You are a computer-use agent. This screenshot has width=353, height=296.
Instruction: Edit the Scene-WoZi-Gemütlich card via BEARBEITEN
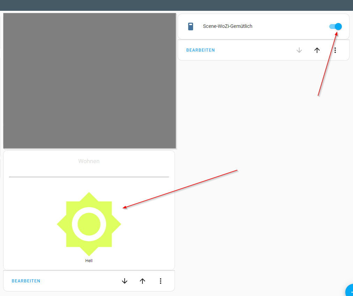(200, 50)
